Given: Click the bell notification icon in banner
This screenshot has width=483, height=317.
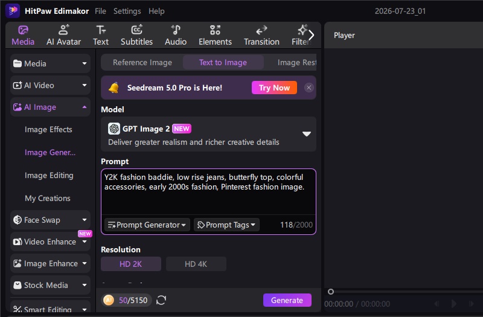Looking at the screenshot, I should coord(114,88).
